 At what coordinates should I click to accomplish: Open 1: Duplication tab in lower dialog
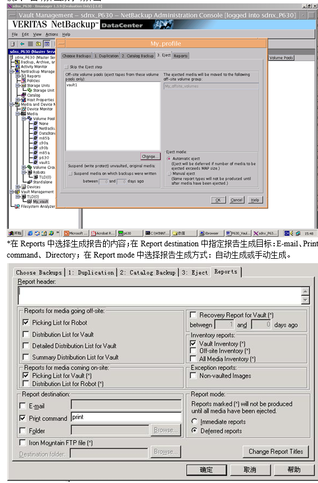(91, 273)
